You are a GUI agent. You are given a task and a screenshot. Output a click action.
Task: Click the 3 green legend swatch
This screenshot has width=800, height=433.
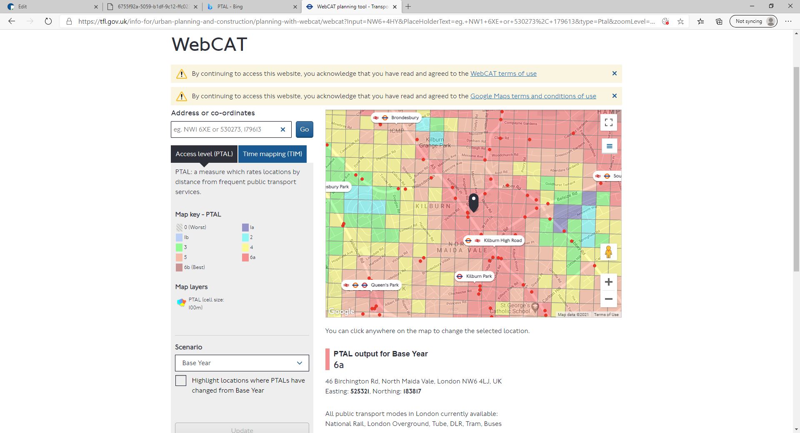[x=179, y=247]
